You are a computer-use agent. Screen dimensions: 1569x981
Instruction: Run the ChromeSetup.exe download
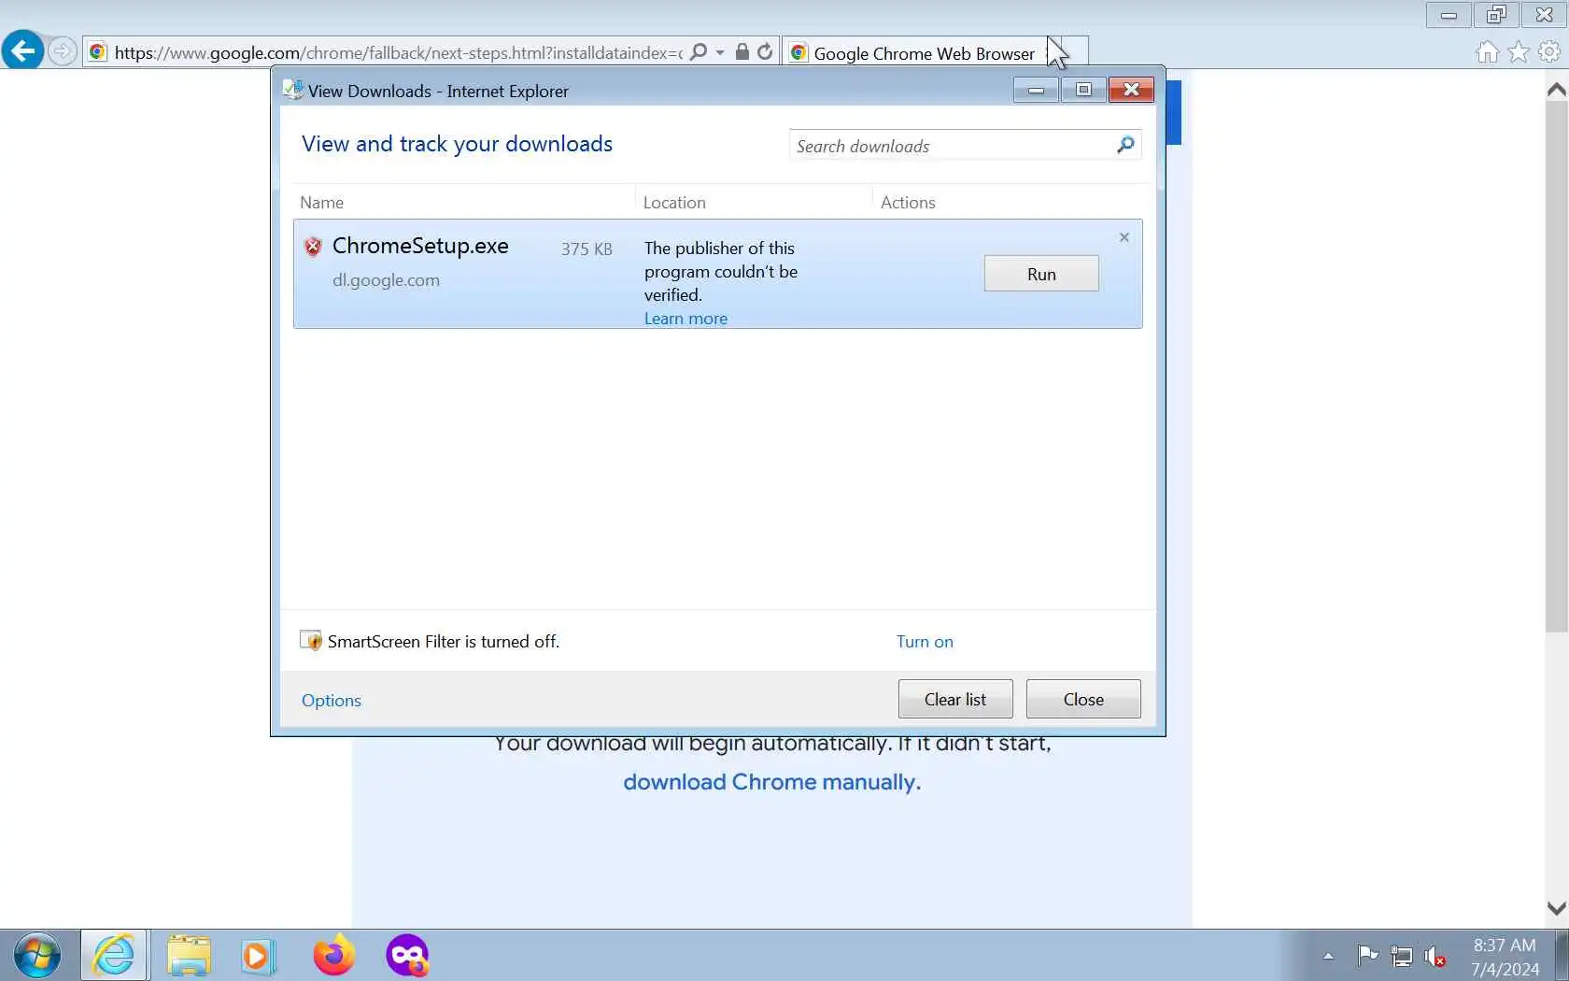1041,274
